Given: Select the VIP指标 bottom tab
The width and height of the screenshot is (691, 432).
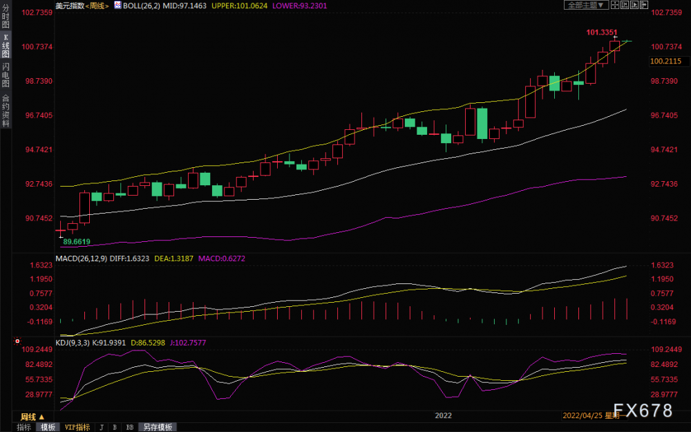Looking at the screenshot, I should tap(77, 427).
